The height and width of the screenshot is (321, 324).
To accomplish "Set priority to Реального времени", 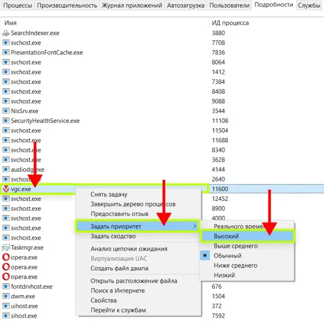I will pos(247,226).
